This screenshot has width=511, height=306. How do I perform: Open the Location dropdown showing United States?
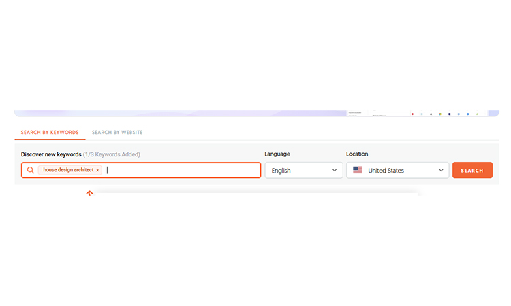click(398, 171)
